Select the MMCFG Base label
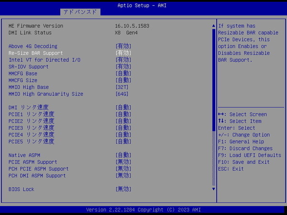This screenshot has width=287, height=215. 23,74
